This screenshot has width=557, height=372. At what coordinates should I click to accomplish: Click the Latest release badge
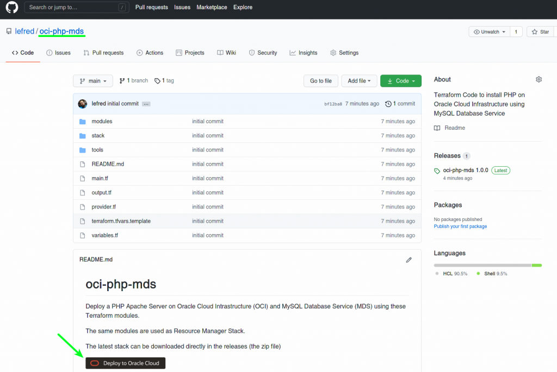click(x=500, y=171)
